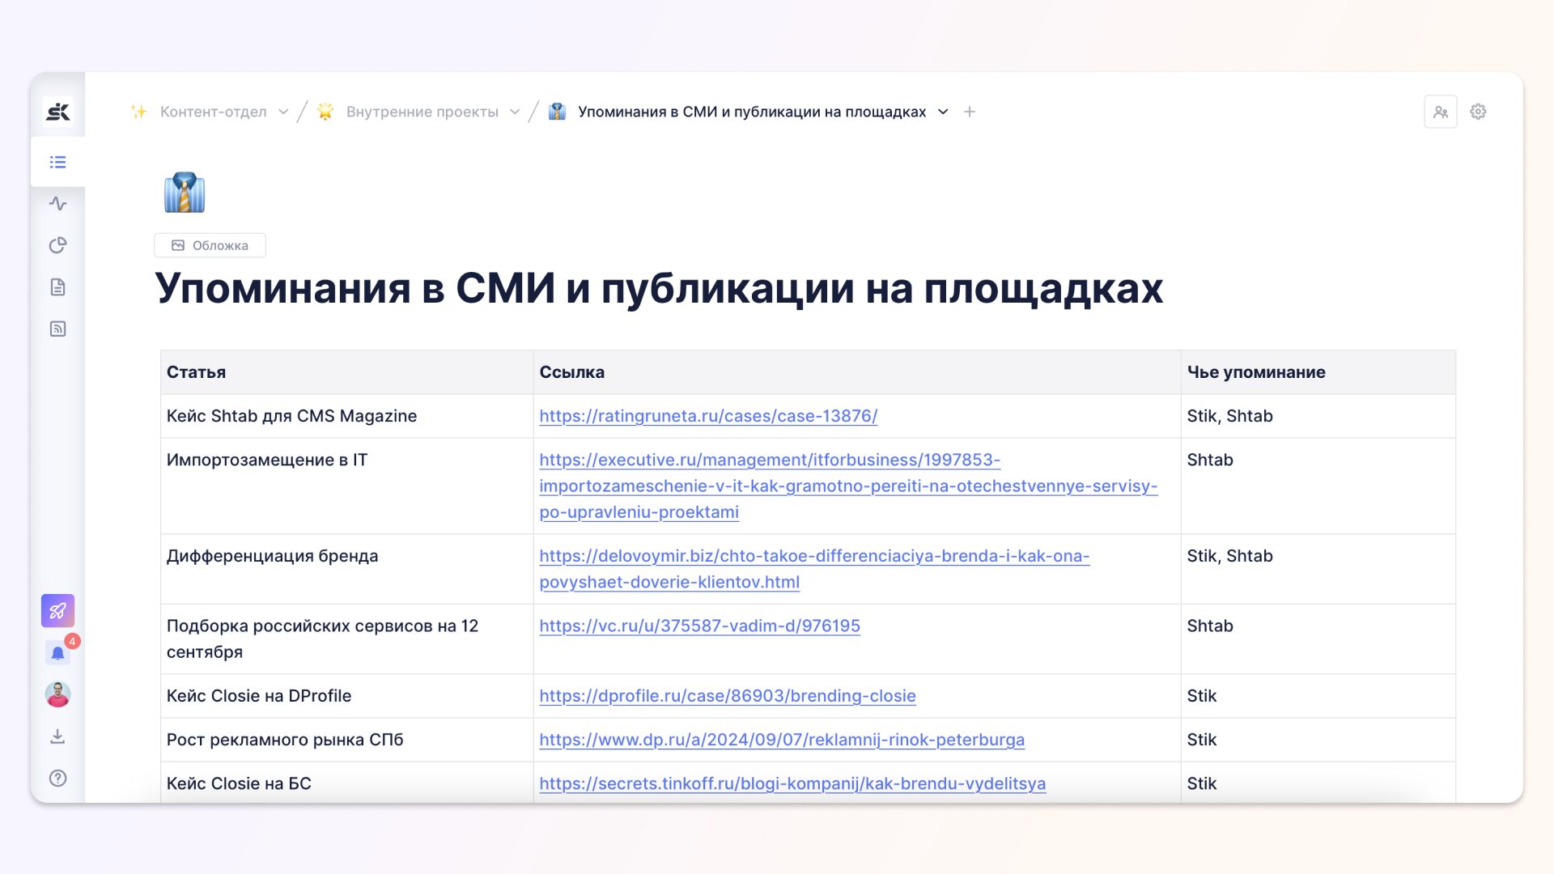This screenshot has height=874, width=1554.
Task: Open the executive.ru importozameschenie link
Action: [848, 486]
